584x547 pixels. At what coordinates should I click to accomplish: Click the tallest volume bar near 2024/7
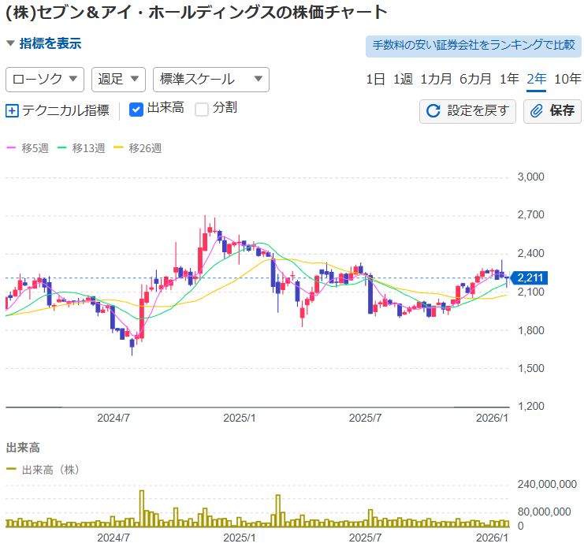point(142,508)
